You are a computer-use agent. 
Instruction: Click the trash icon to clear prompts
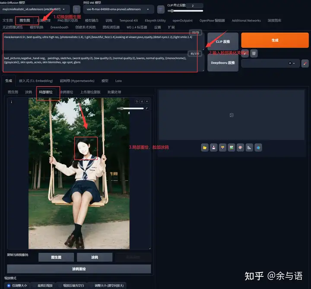(254, 54)
